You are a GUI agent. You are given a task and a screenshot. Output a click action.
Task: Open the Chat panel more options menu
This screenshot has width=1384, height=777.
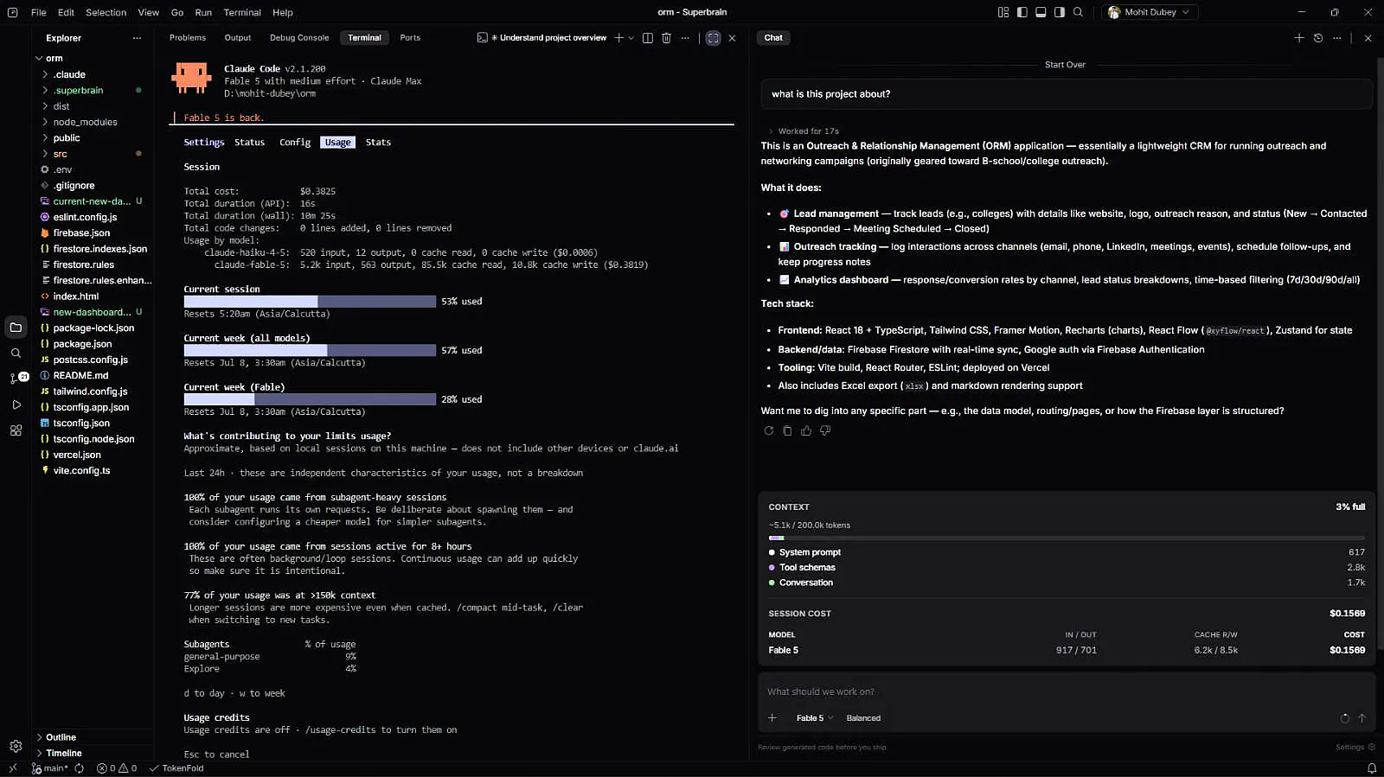(1337, 38)
